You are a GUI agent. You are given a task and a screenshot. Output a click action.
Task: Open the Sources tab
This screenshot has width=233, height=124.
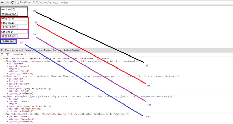29,50
